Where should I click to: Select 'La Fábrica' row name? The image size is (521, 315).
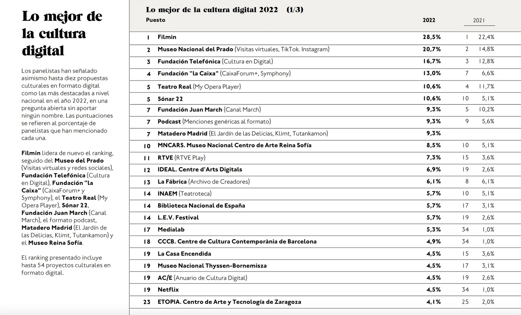[172, 181]
